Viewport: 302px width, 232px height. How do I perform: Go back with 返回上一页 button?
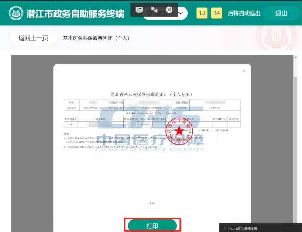[x=33, y=38]
